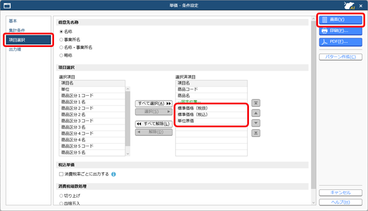Move selected item to top of list
The width and height of the screenshot is (368, 211).
[x=256, y=103]
